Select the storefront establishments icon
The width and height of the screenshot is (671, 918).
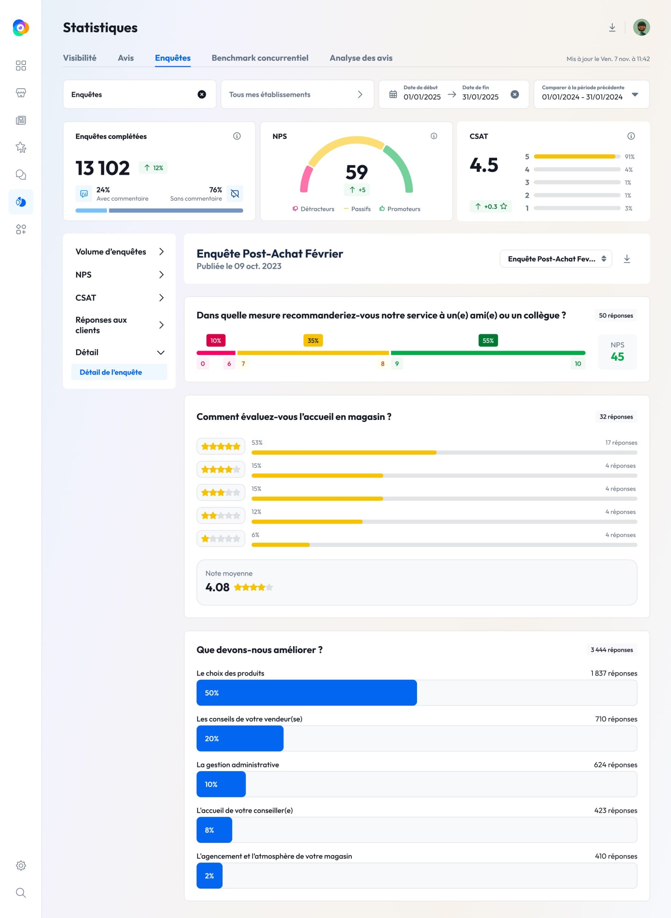pyautogui.click(x=21, y=93)
